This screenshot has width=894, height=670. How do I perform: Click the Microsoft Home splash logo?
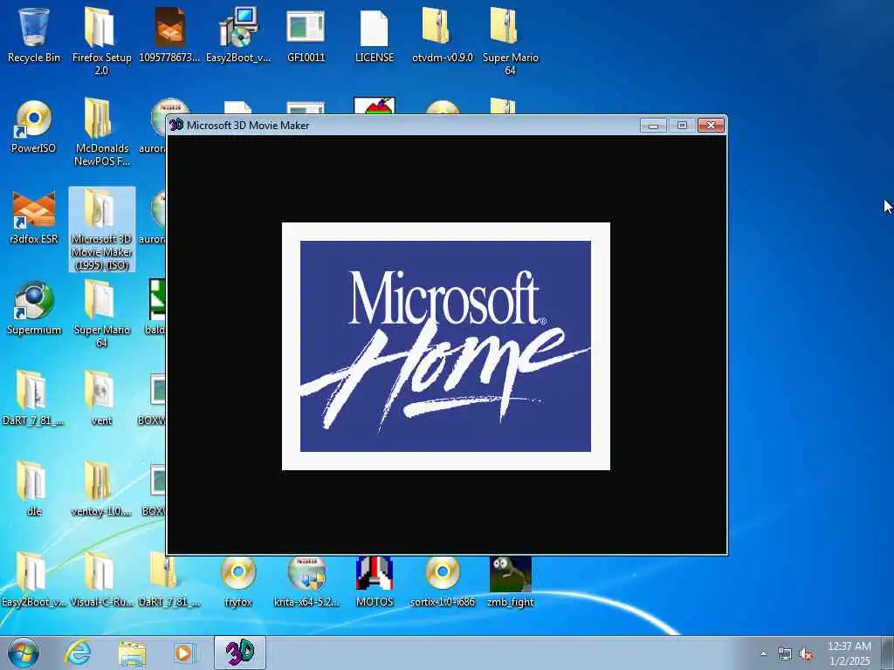[446, 346]
